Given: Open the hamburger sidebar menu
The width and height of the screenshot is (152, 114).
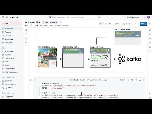Looking at the screenshot, I should tap(3, 17).
